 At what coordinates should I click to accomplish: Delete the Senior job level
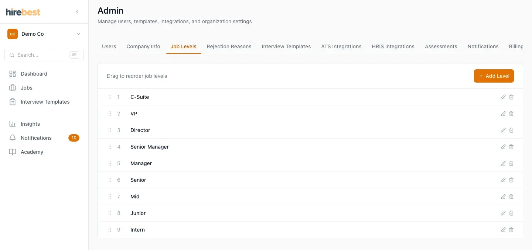point(511,180)
